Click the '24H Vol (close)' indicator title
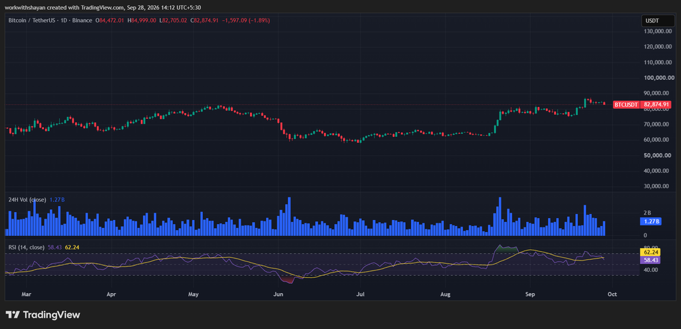 click(27, 199)
